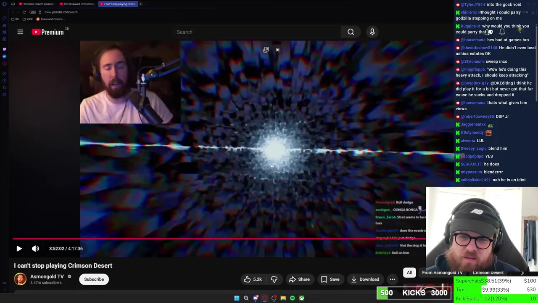The image size is (538, 303).
Task: Switch to IGN reviewed Crimson tab
Action: click(77, 4)
